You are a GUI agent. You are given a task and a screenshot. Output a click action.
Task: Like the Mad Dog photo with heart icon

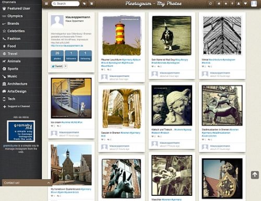point(152,66)
